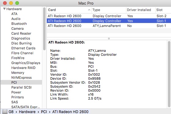Click G8 in the path bar
This screenshot has height=114, width=171.
tap(11, 112)
